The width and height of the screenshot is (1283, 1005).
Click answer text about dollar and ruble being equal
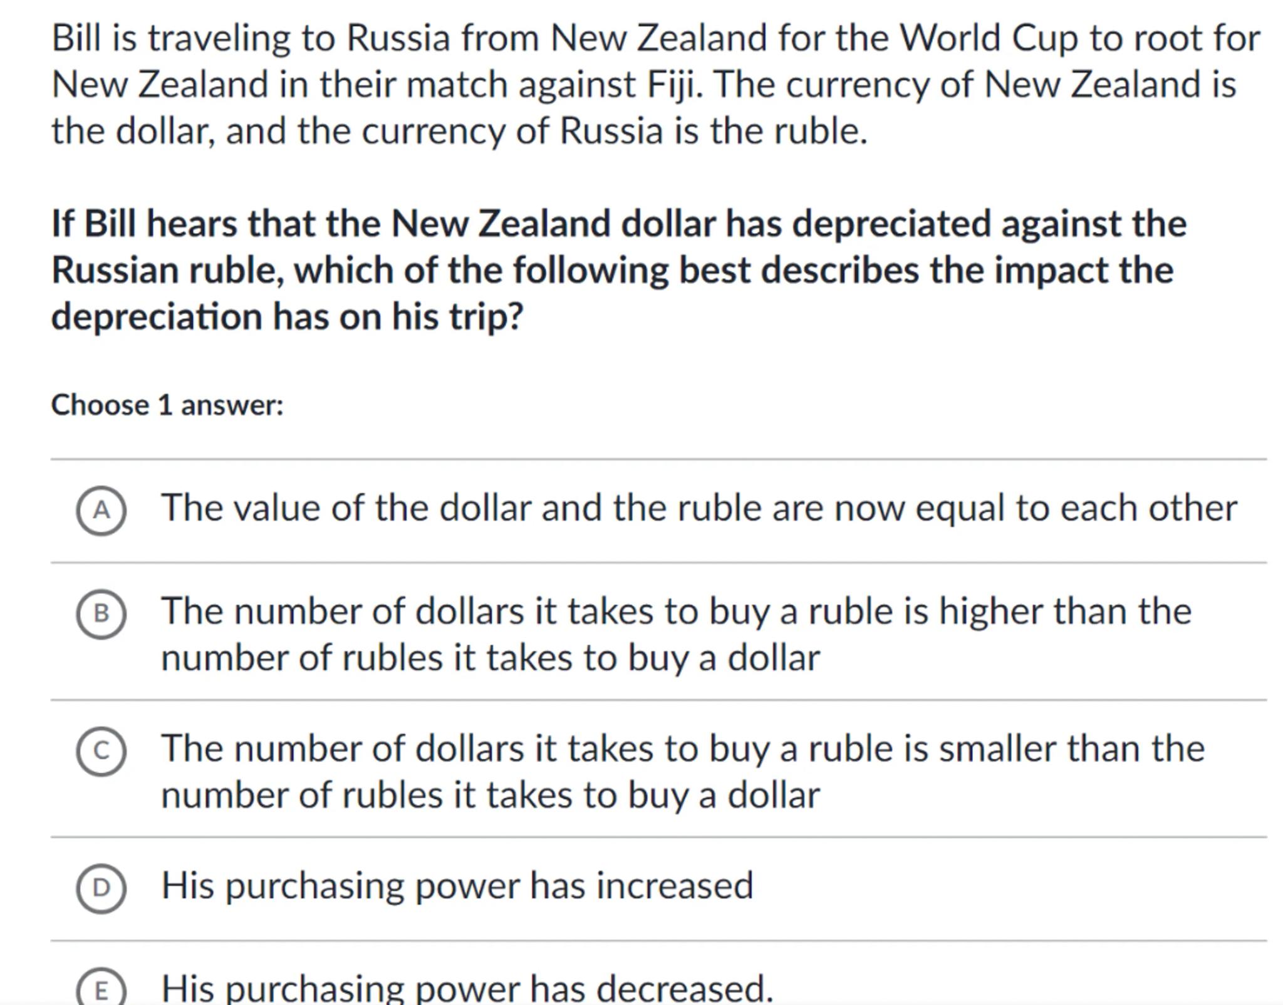(699, 508)
